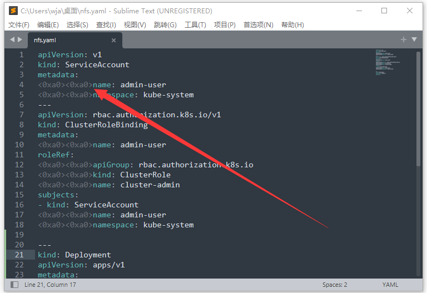
Task: Click 'roleRef:' on line 11
Action: [x=56, y=155]
